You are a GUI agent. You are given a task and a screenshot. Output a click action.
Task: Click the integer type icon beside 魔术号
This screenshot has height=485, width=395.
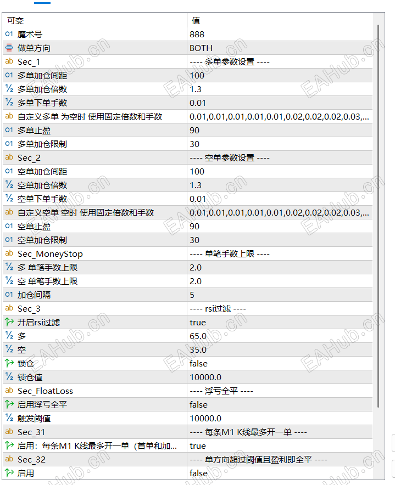pyautogui.click(x=9, y=34)
